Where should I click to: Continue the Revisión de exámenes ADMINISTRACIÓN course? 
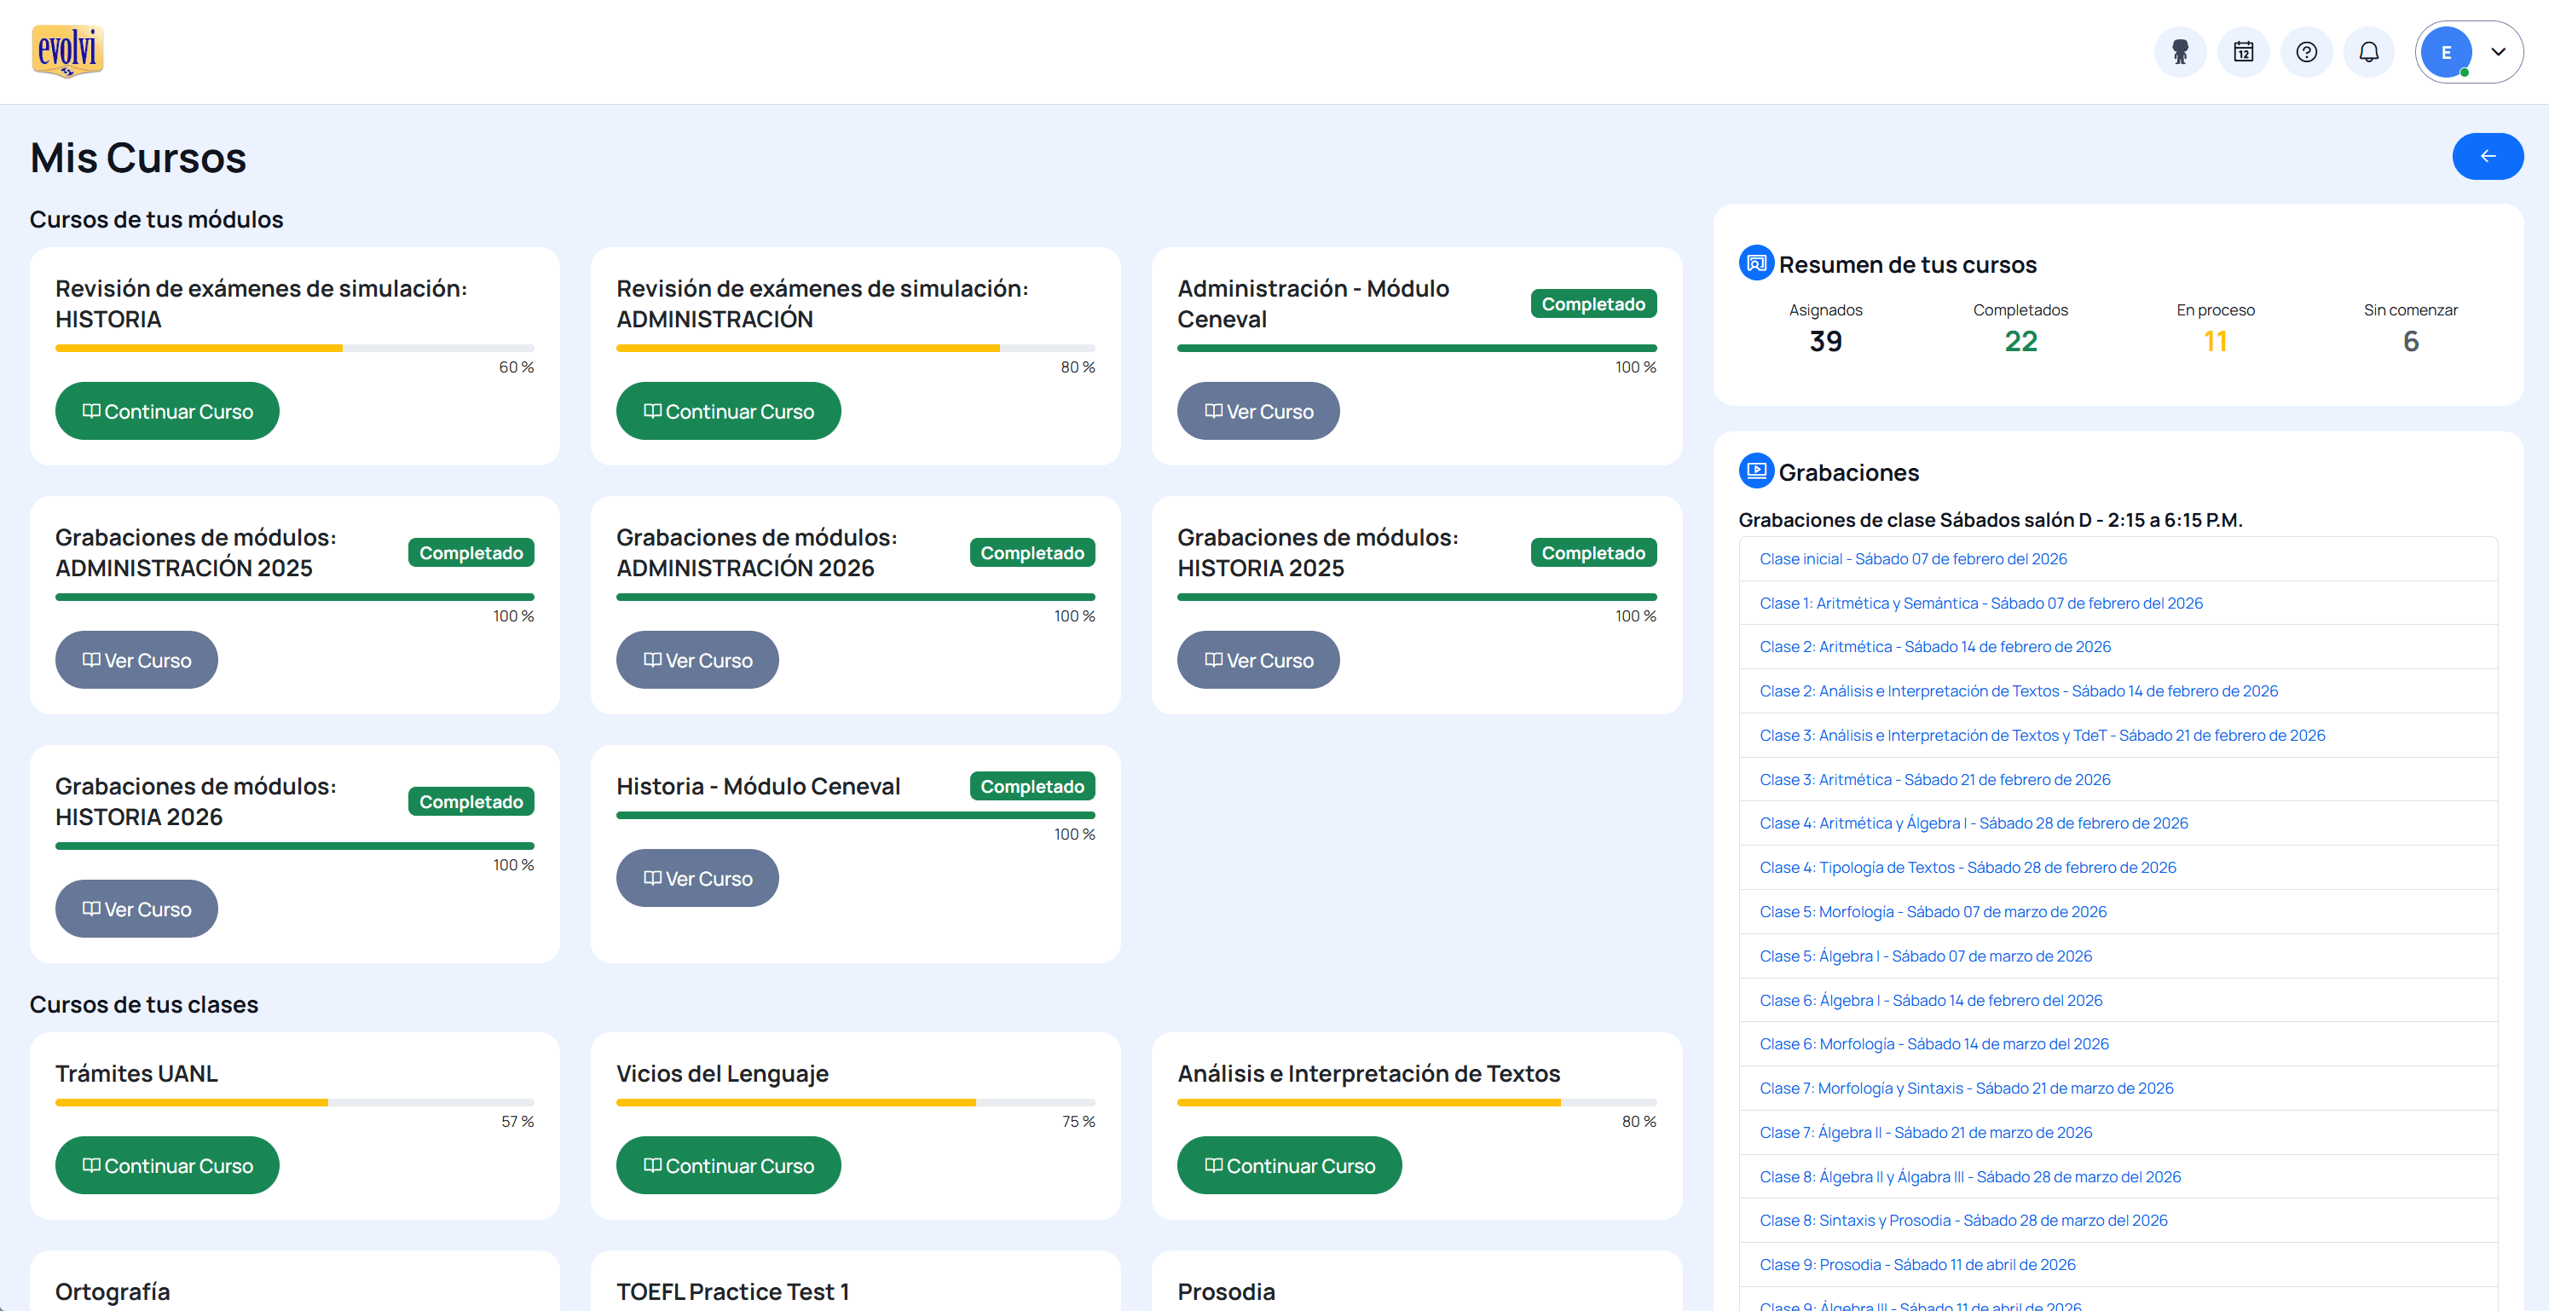728,411
